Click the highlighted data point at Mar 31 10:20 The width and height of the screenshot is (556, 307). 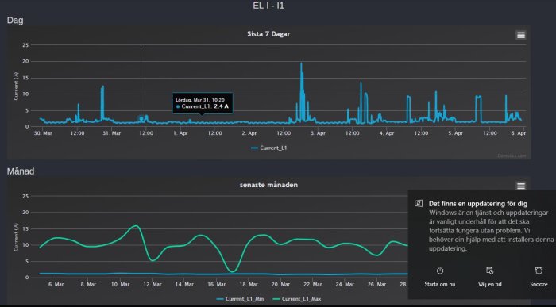141,119
